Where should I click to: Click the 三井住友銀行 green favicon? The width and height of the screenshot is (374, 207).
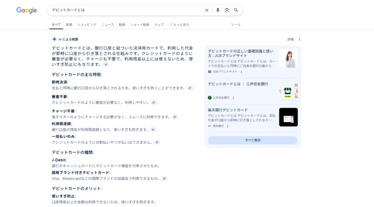tap(210, 98)
